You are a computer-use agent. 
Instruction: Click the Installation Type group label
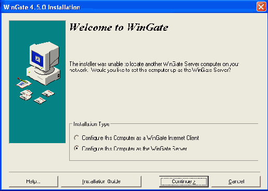coord(92,124)
